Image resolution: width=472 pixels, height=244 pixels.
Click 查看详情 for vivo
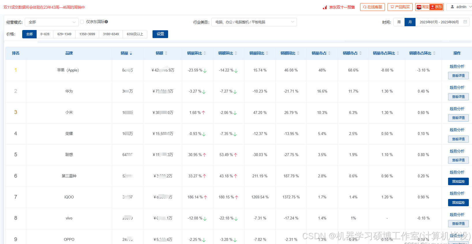(x=458, y=224)
